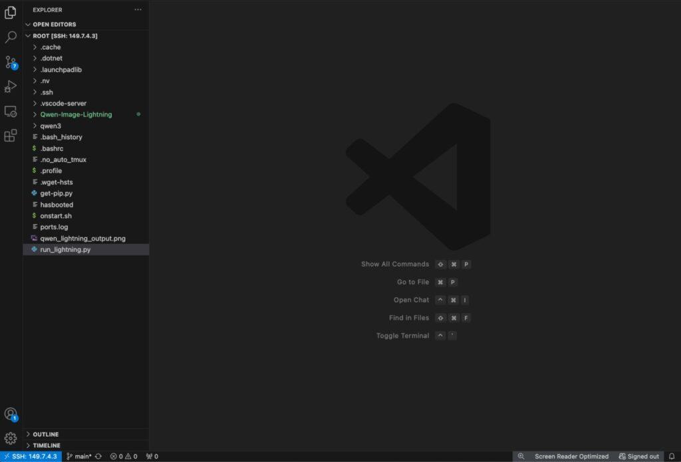This screenshot has width=681, height=462.
Task: Expand the .cache folder
Action: pos(86,47)
